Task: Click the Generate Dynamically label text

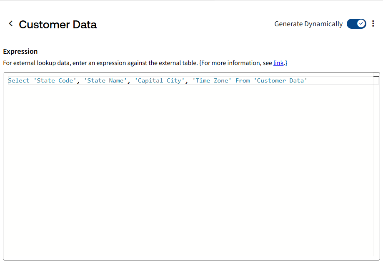Action: pos(308,24)
